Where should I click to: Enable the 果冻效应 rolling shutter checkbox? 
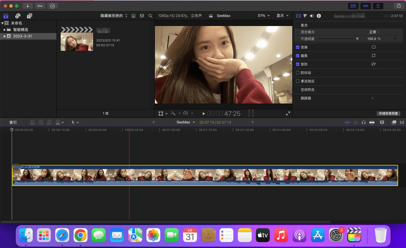pyautogui.click(x=298, y=81)
